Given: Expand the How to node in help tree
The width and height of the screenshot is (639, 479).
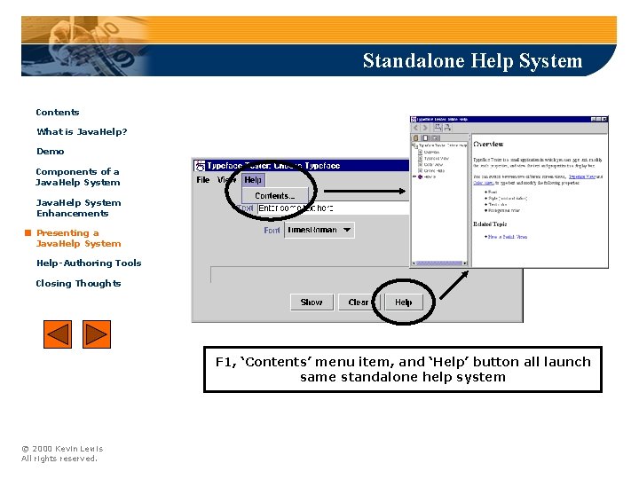Looking at the screenshot, I should click(414, 177).
